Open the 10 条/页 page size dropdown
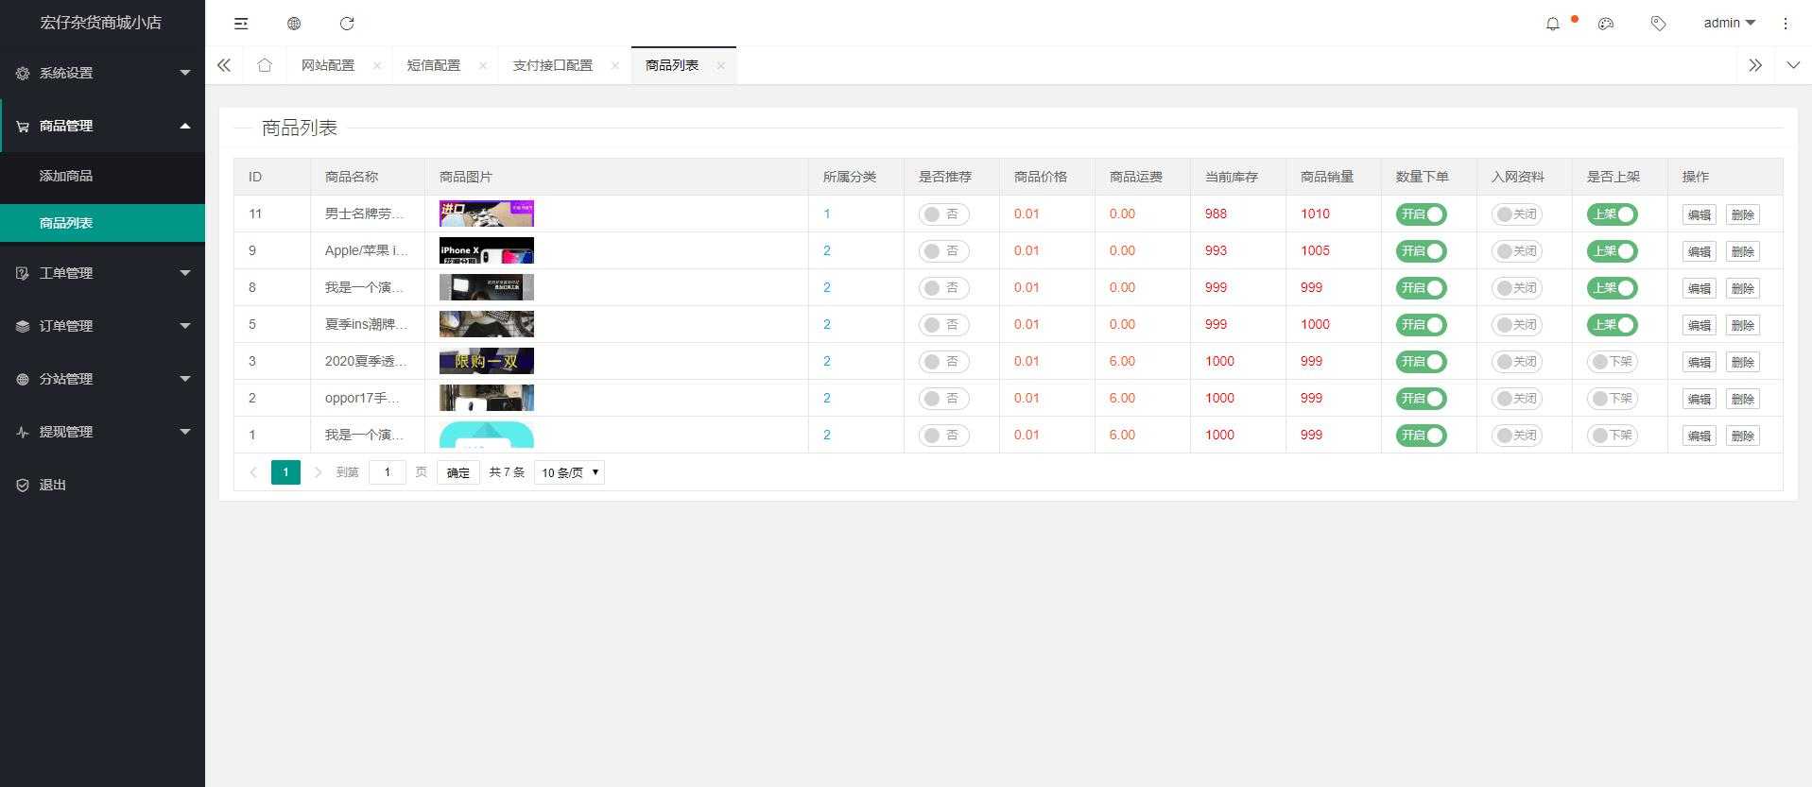The height and width of the screenshot is (787, 1812). coord(569,472)
